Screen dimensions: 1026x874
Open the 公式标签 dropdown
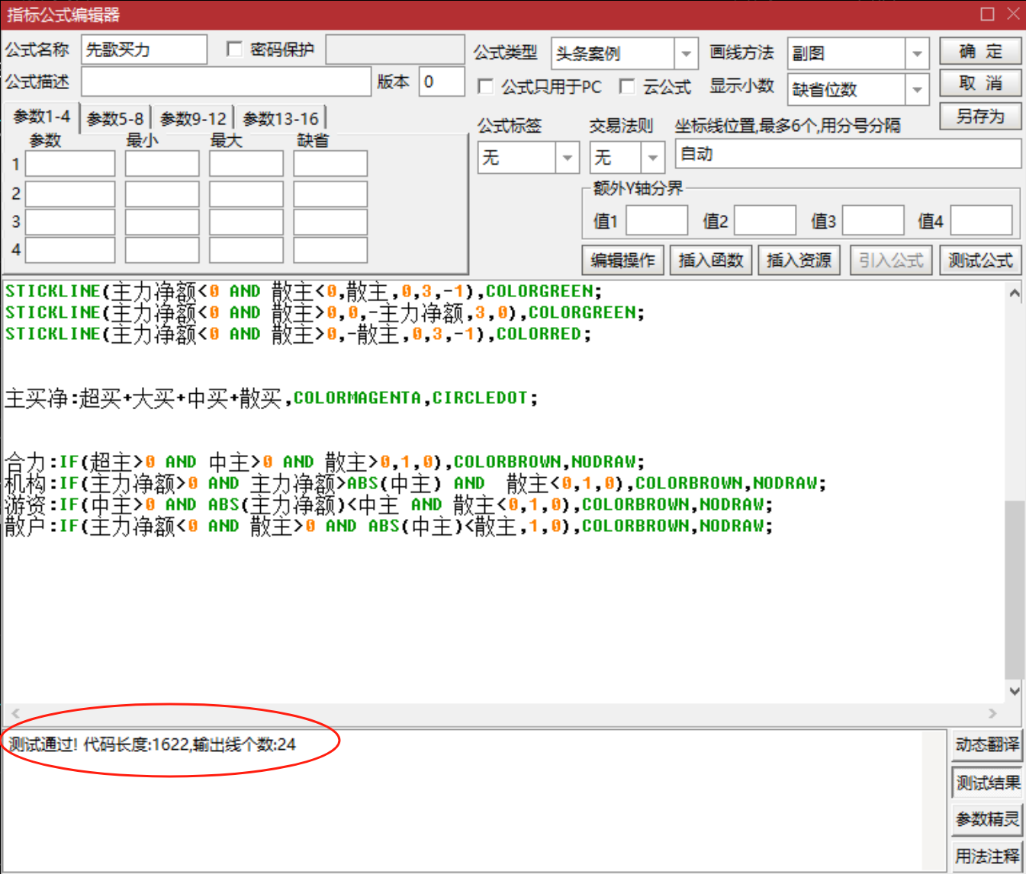pos(567,158)
